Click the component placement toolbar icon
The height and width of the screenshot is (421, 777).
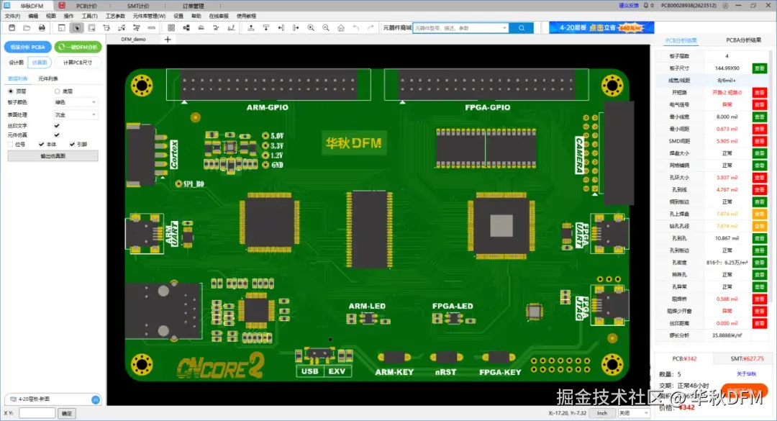click(x=186, y=28)
